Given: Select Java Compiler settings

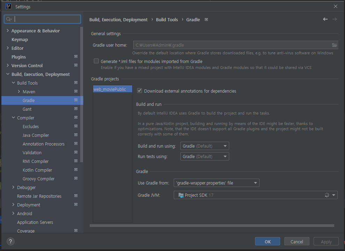Looking at the screenshot, I should coord(36,135).
